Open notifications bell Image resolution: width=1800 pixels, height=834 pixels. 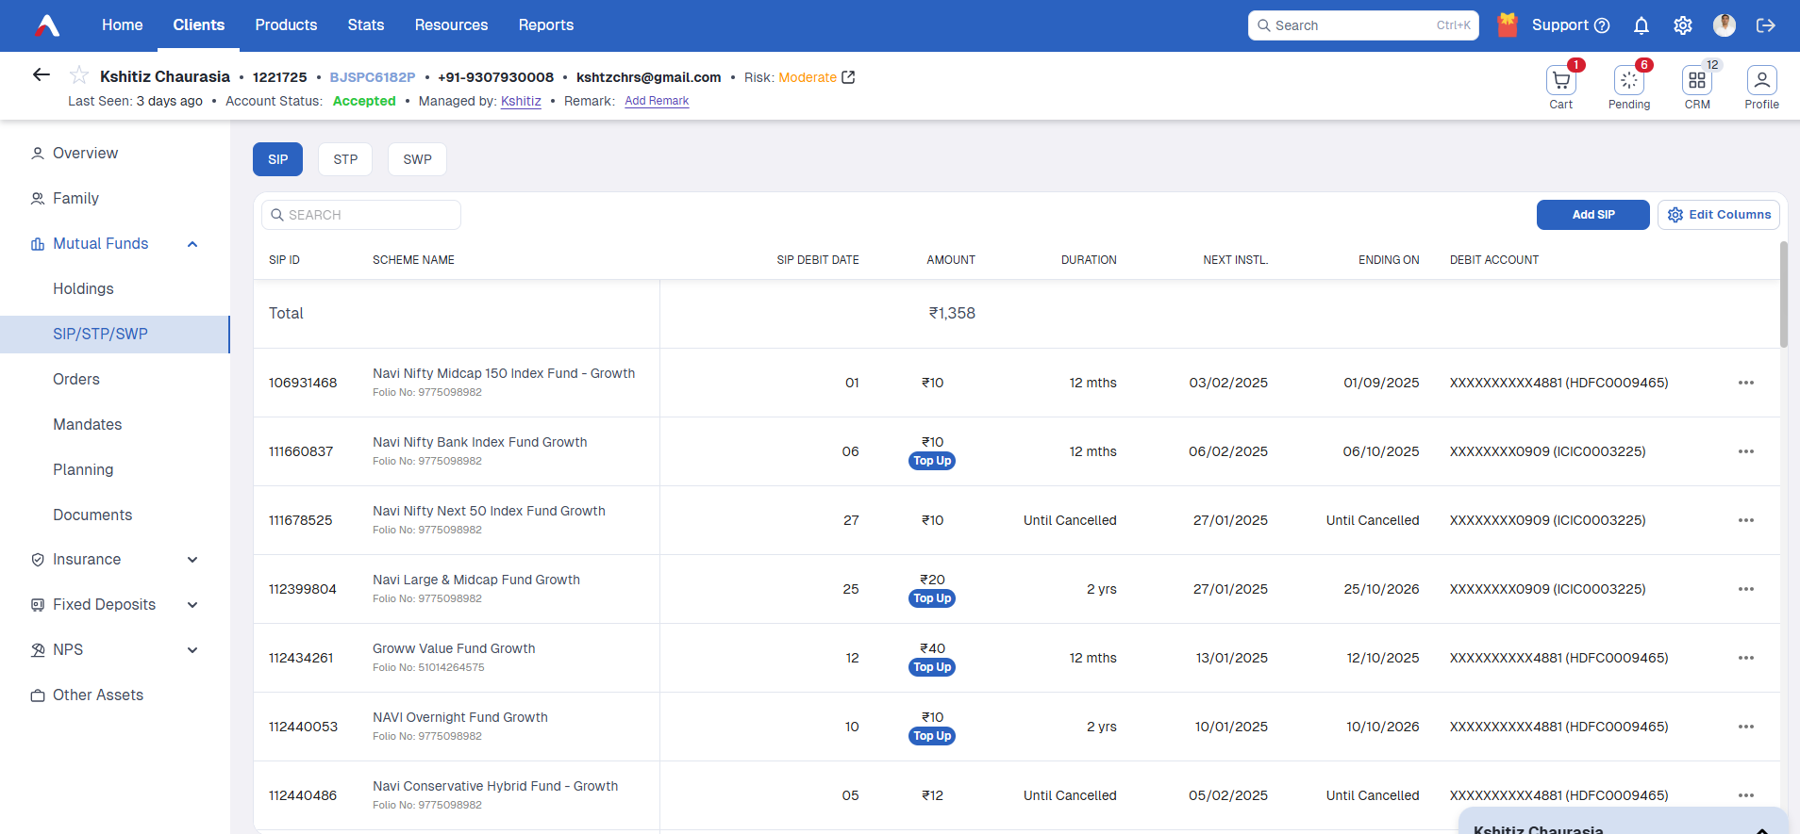[1642, 25]
